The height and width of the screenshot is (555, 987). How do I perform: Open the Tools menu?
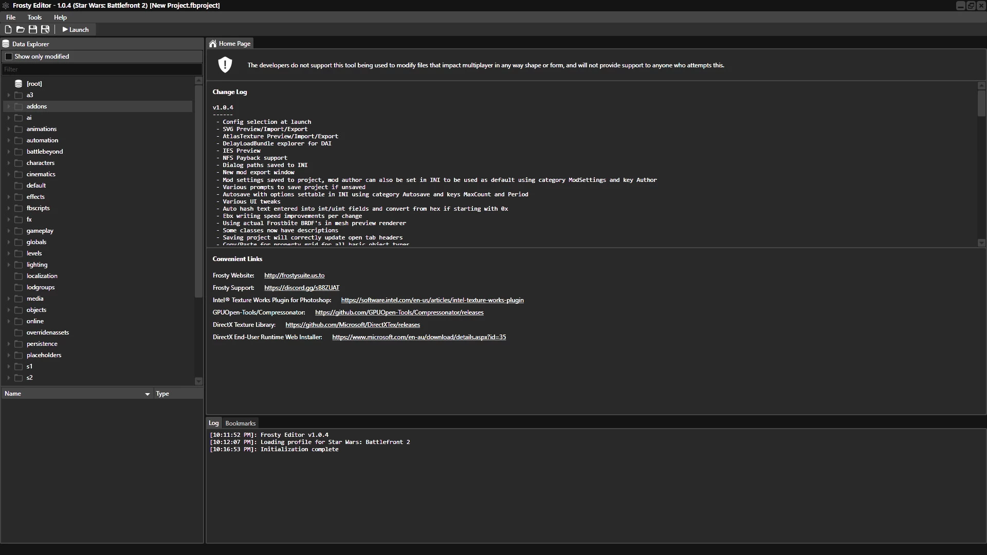pyautogui.click(x=34, y=17)
